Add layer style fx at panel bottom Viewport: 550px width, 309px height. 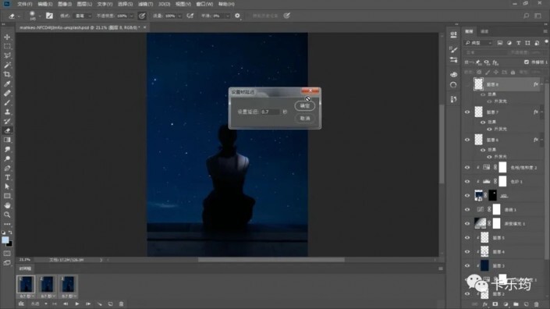point(484,304)
